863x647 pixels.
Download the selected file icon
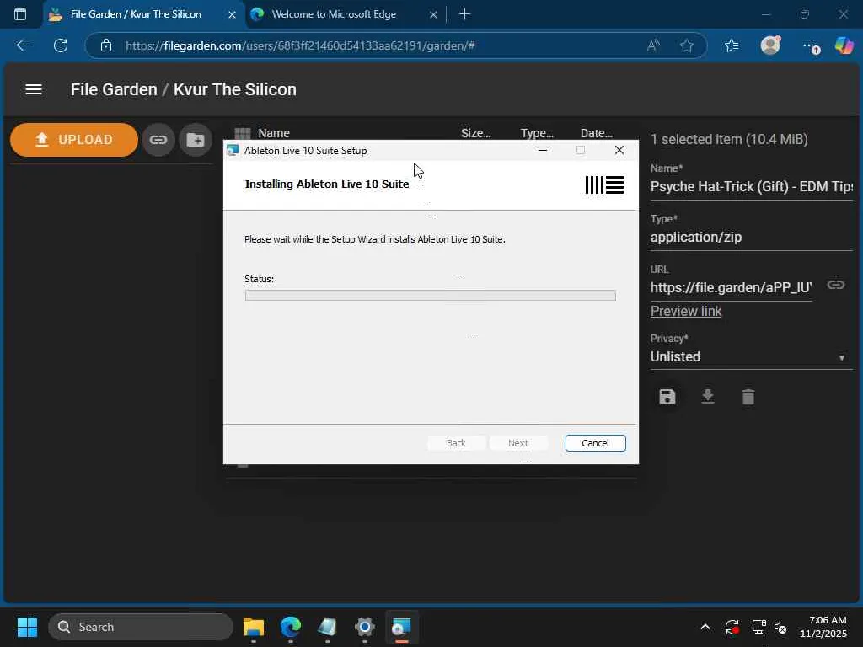click(x=708, y=397)
